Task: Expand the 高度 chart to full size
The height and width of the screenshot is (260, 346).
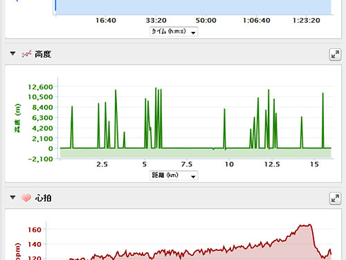Action: (335, 55)
